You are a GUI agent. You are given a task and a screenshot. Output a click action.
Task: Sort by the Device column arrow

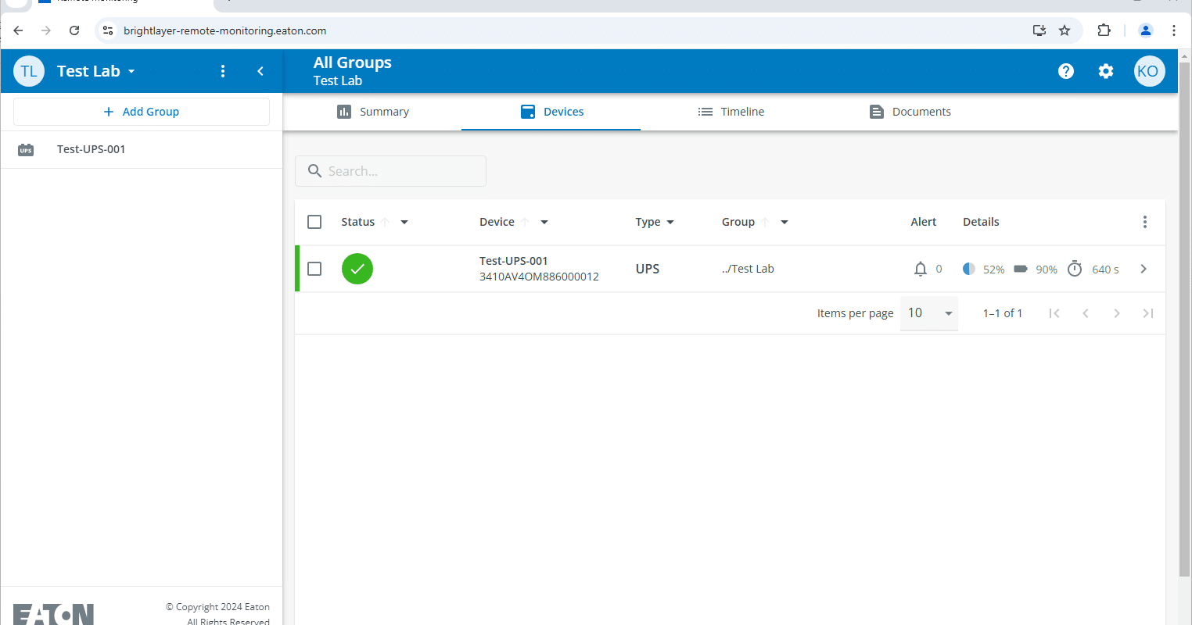(x=525, y=222)
